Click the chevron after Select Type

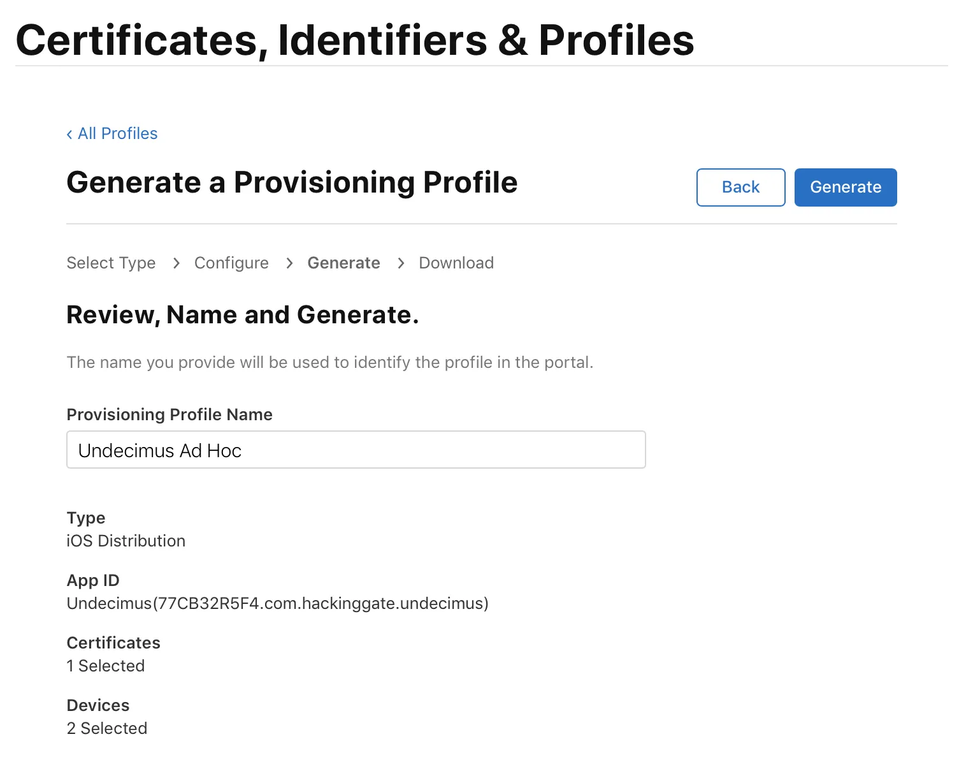(176, 263)
